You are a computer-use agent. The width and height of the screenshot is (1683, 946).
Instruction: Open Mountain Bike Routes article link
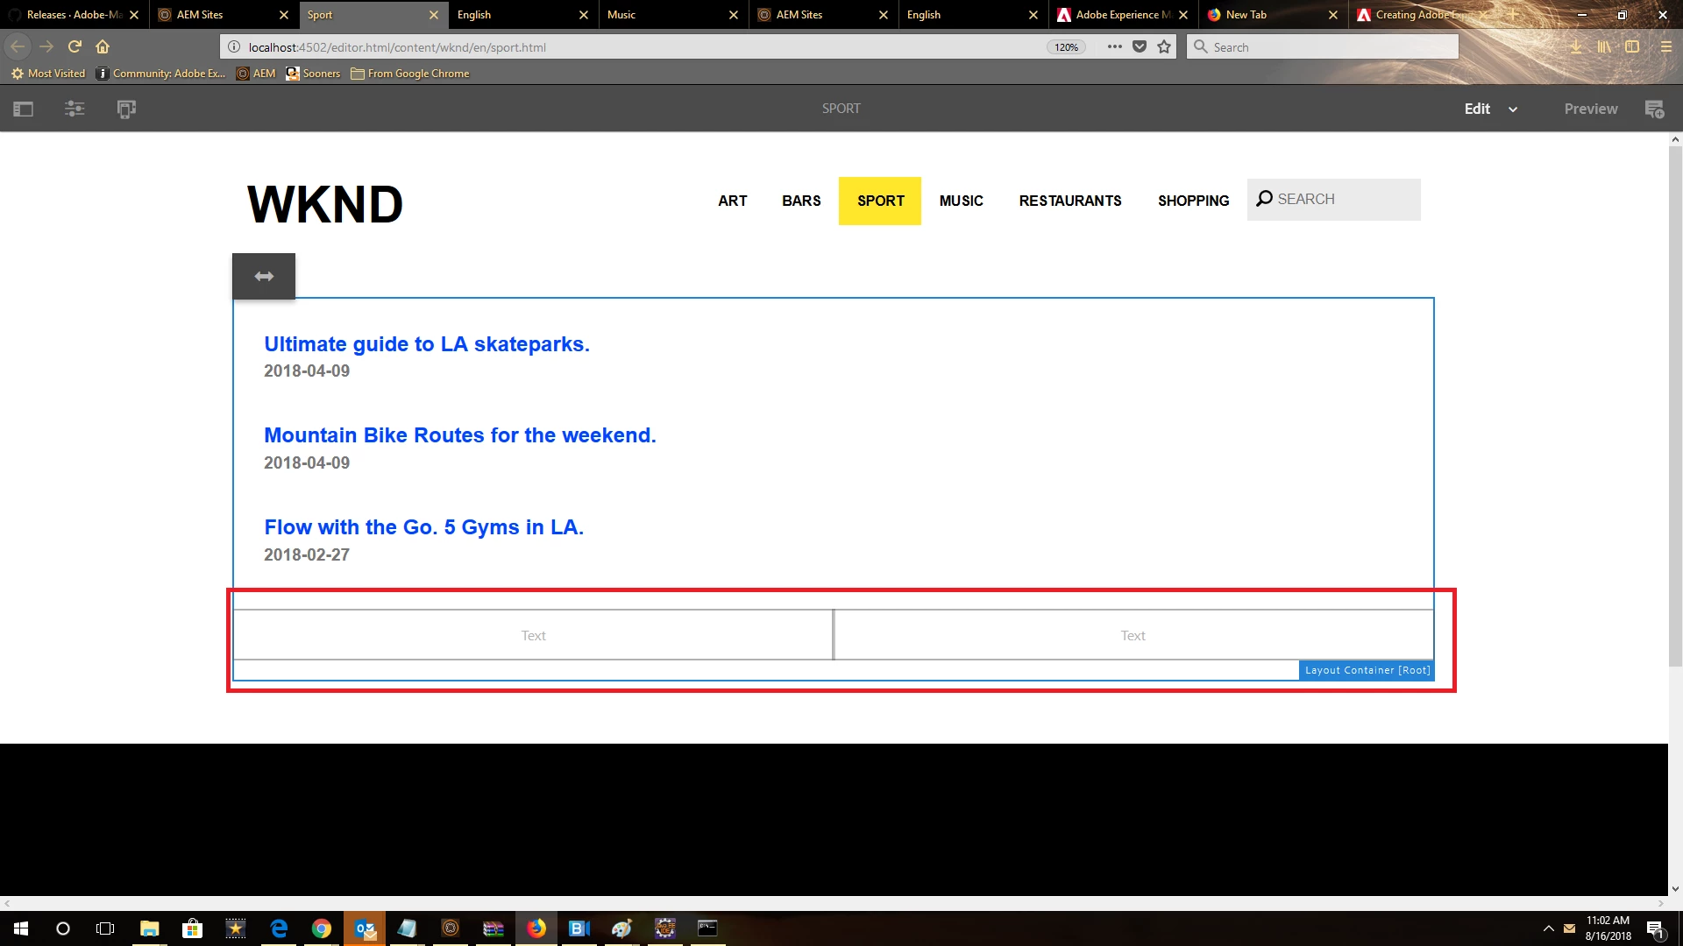coord(459,435)
